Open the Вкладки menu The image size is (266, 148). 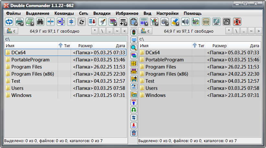pos(102,13)
